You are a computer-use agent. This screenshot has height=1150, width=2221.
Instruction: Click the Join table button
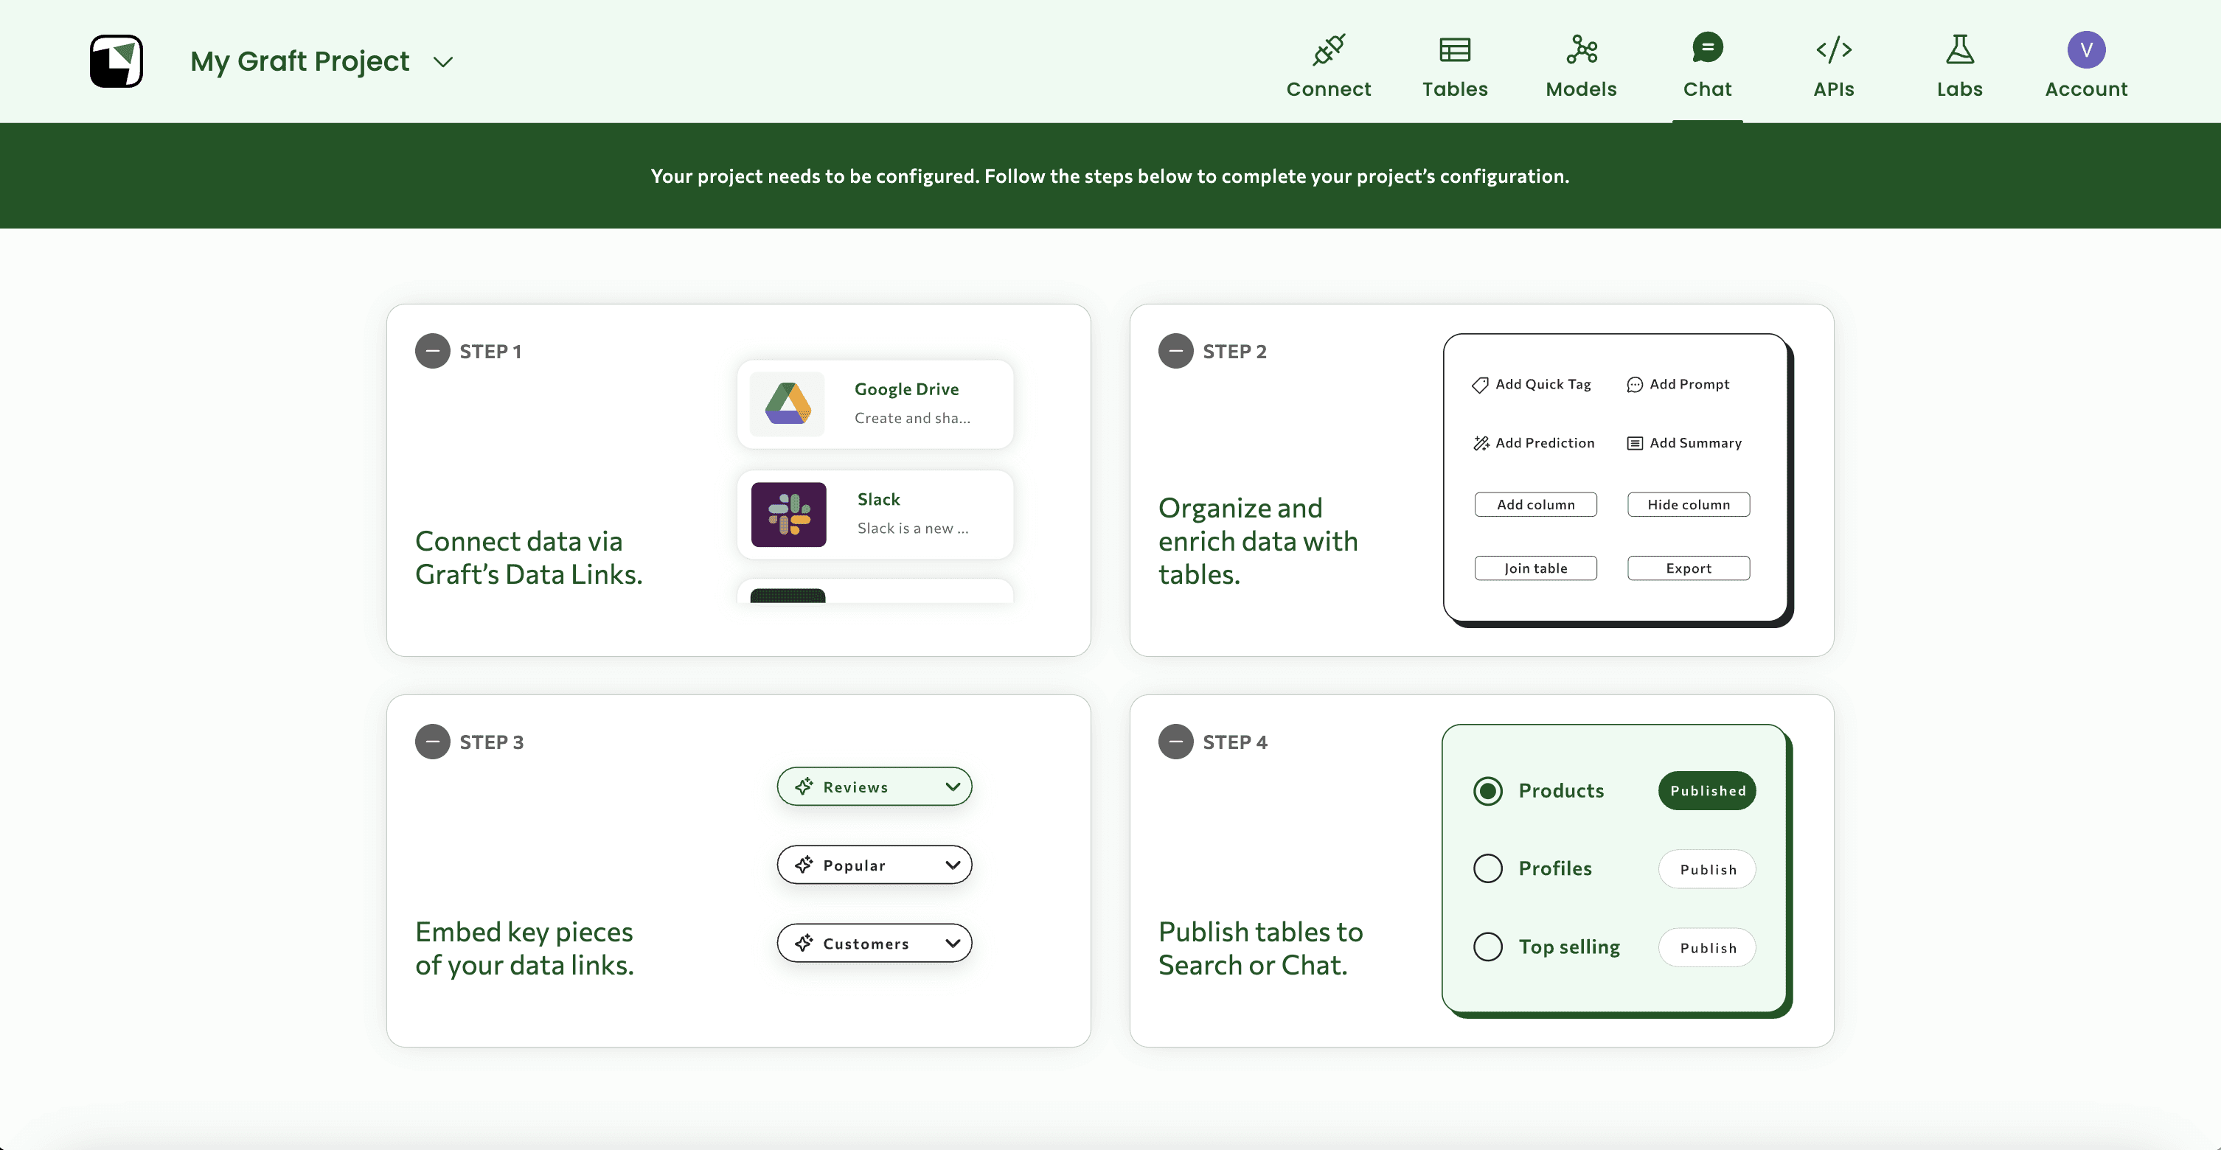pyautogui.click(x=1534, y=568)
